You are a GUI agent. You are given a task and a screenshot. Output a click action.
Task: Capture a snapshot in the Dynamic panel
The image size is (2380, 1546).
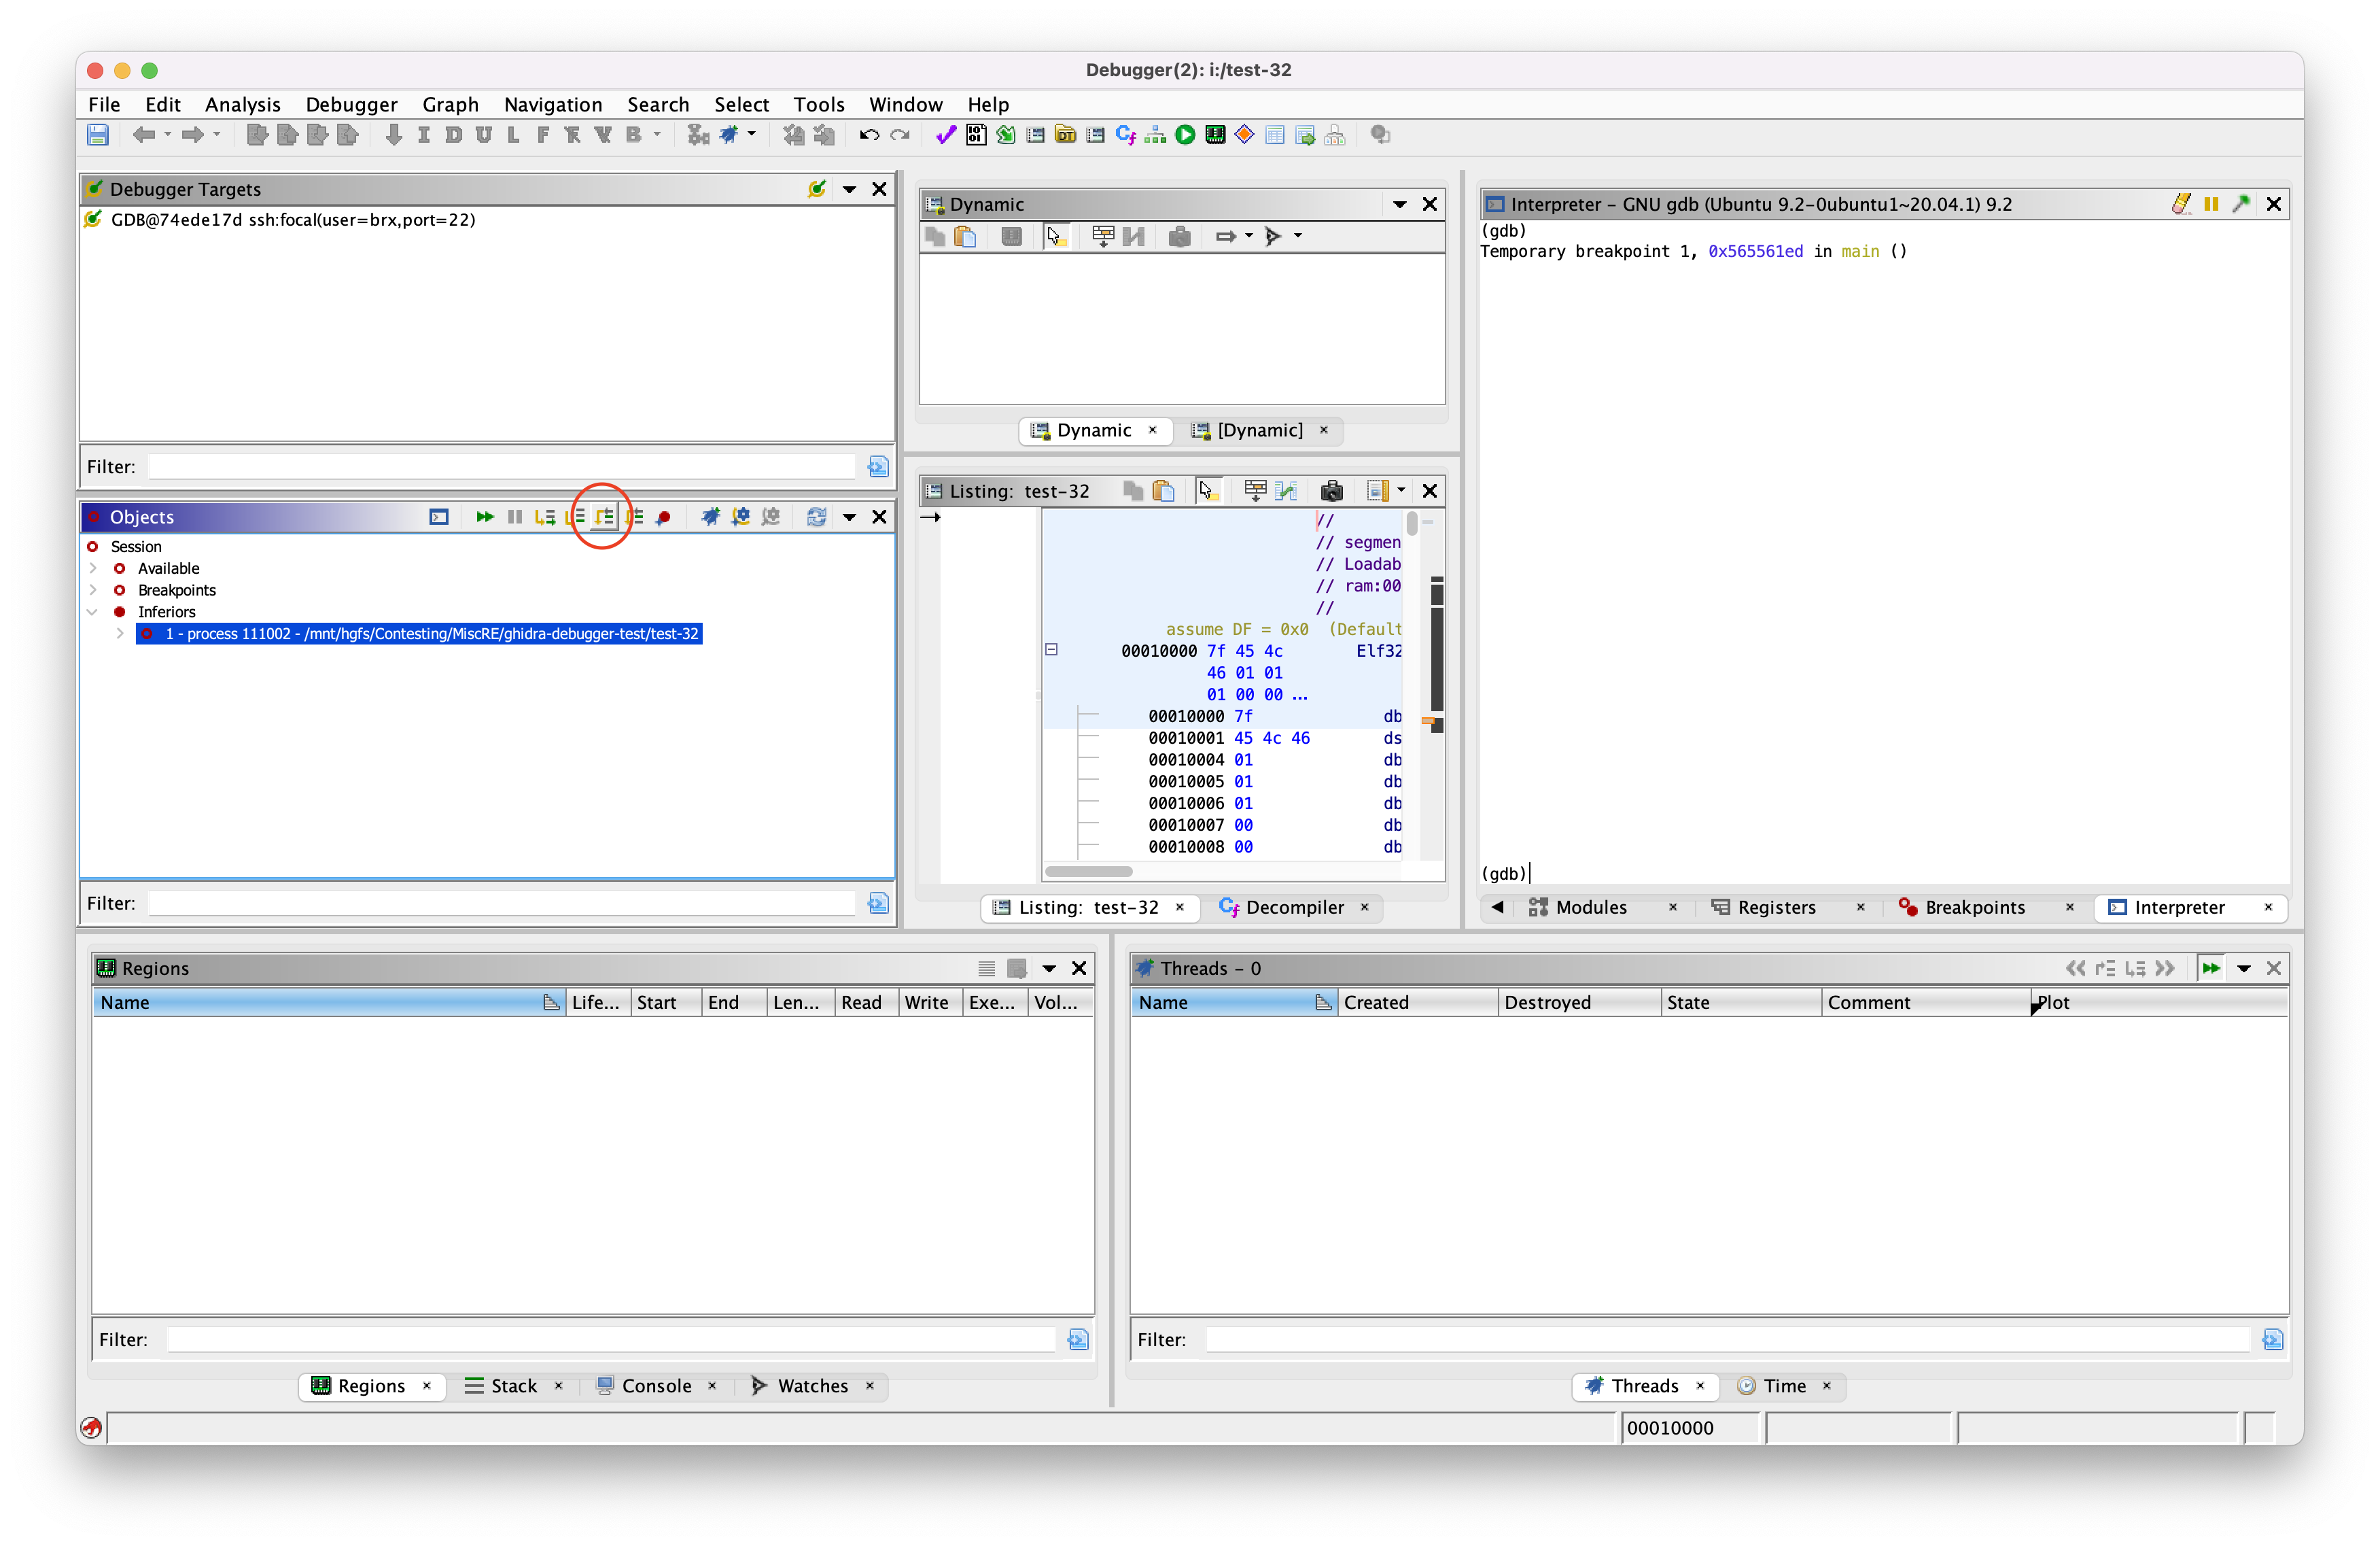1179,236
